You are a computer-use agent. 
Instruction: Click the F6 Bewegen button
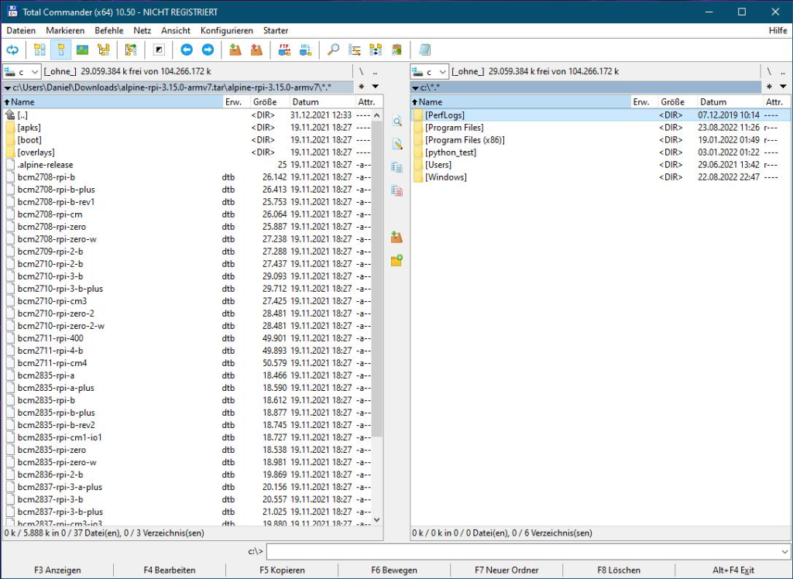coord(394,570)
